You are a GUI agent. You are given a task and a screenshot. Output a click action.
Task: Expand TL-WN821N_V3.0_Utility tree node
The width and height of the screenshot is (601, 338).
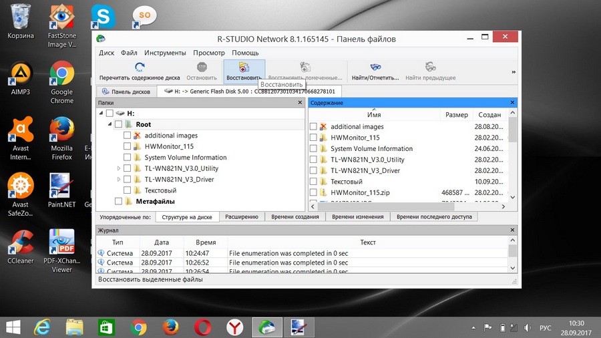118,168
